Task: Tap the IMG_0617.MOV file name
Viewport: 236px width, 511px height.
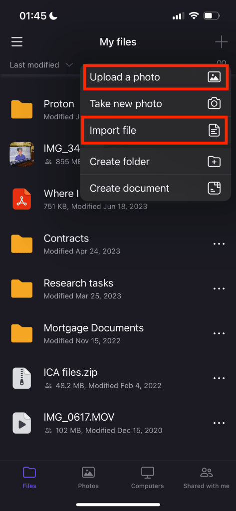Action: tap(79, 417)
